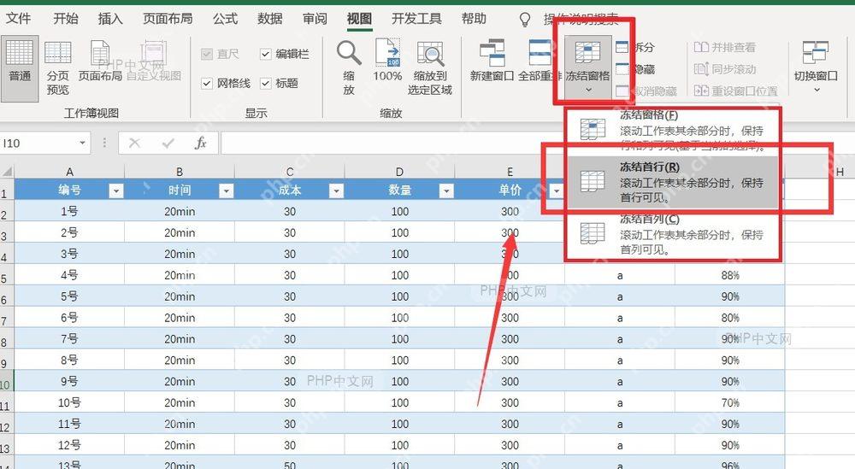The width and height of the screenshot is (855, 469).
Task: Select cell containing 1号
Action: 69,211
